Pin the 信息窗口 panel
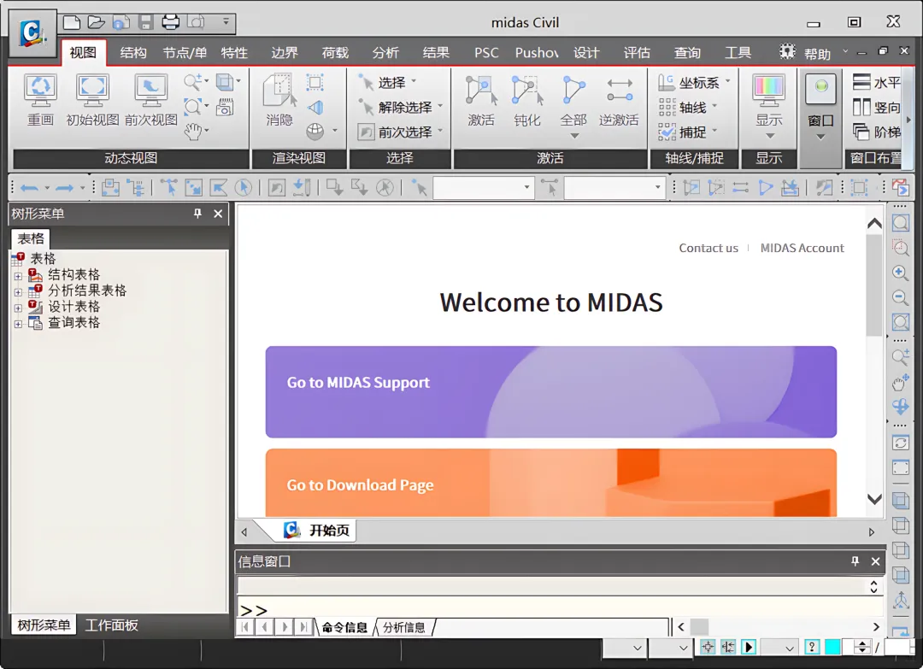The image size is (923, 669). 855,561
